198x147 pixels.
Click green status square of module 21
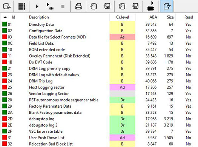coord(5,68)
